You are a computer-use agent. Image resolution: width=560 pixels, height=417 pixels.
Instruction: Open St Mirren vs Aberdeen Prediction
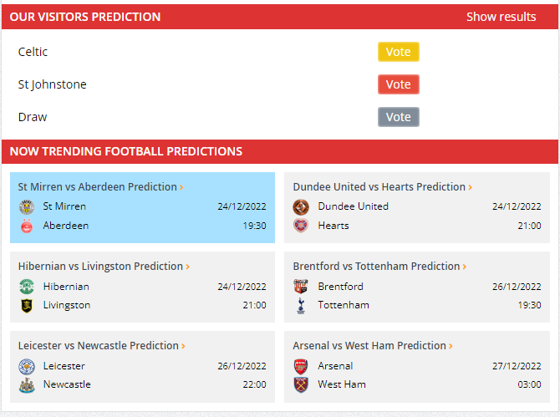100,186
